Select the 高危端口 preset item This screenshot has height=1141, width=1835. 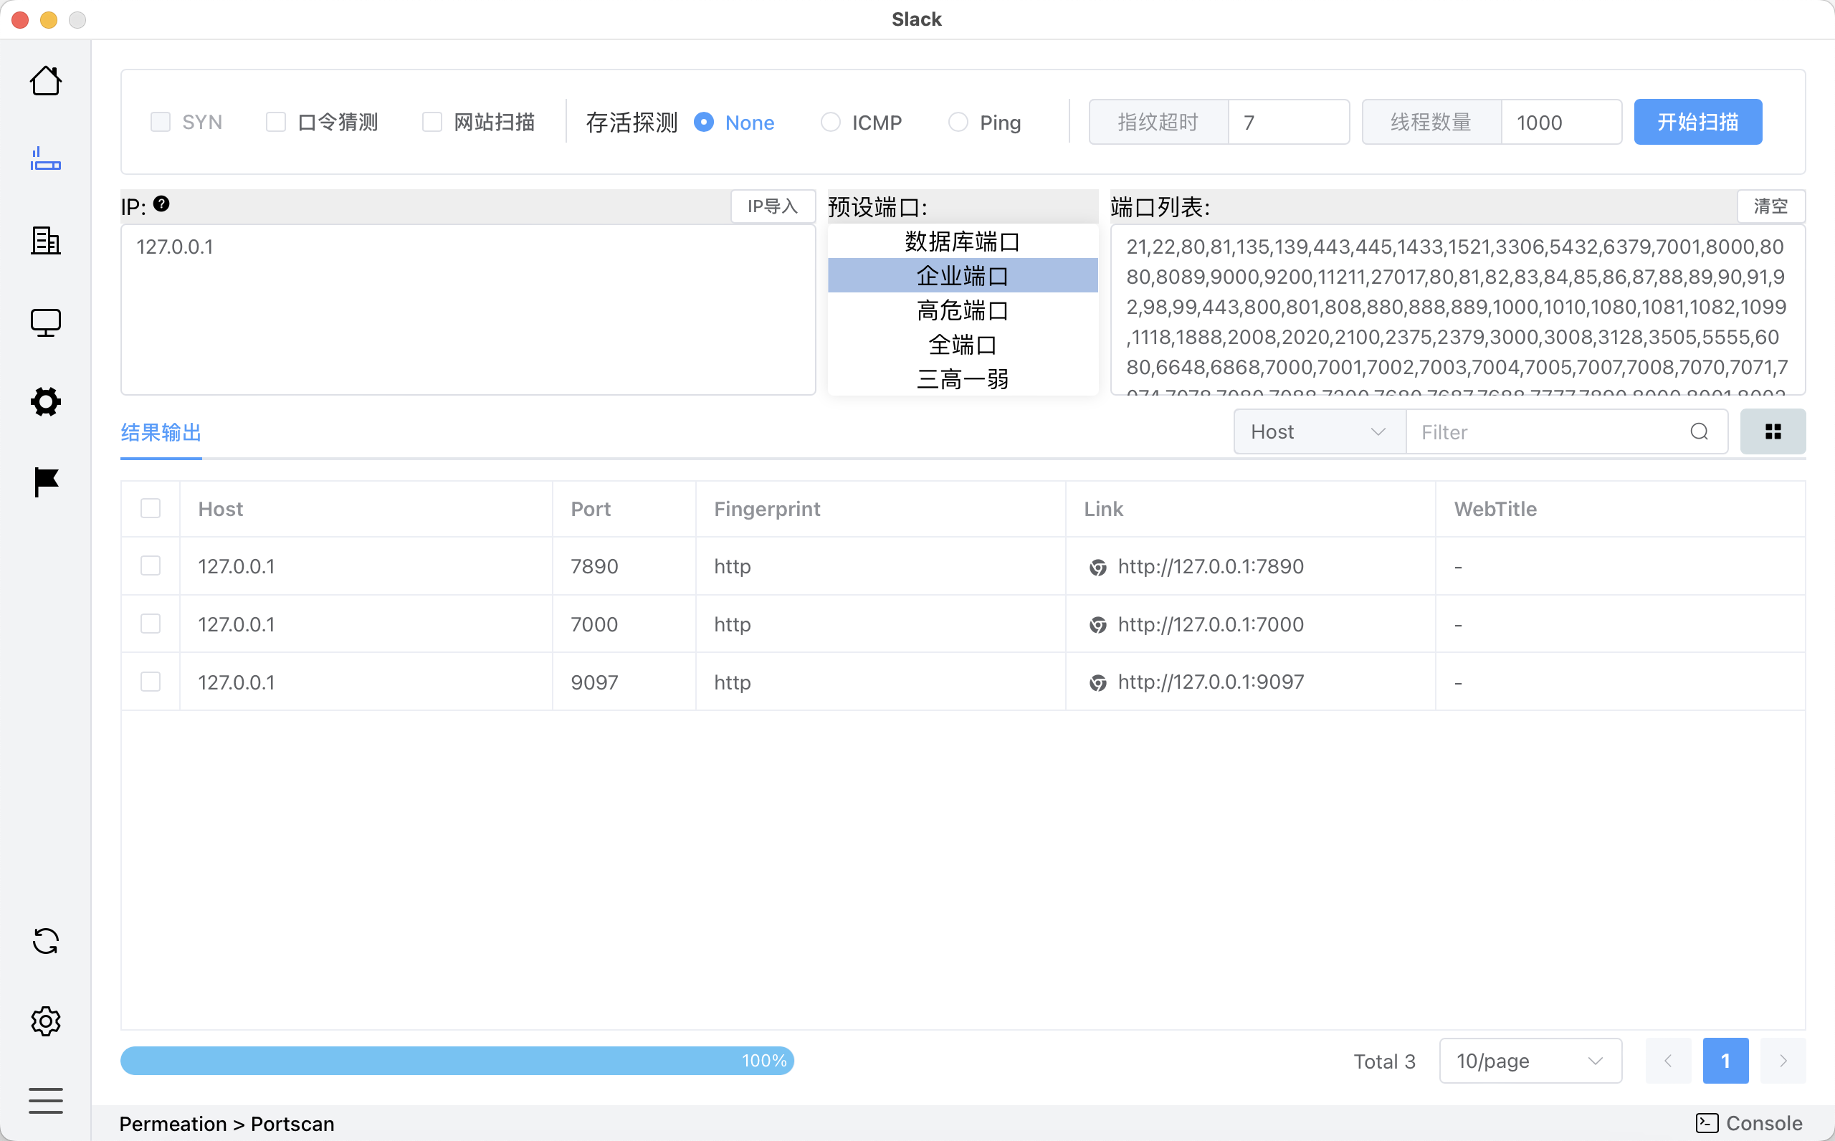pyautogui.click(x=962, y=310)
